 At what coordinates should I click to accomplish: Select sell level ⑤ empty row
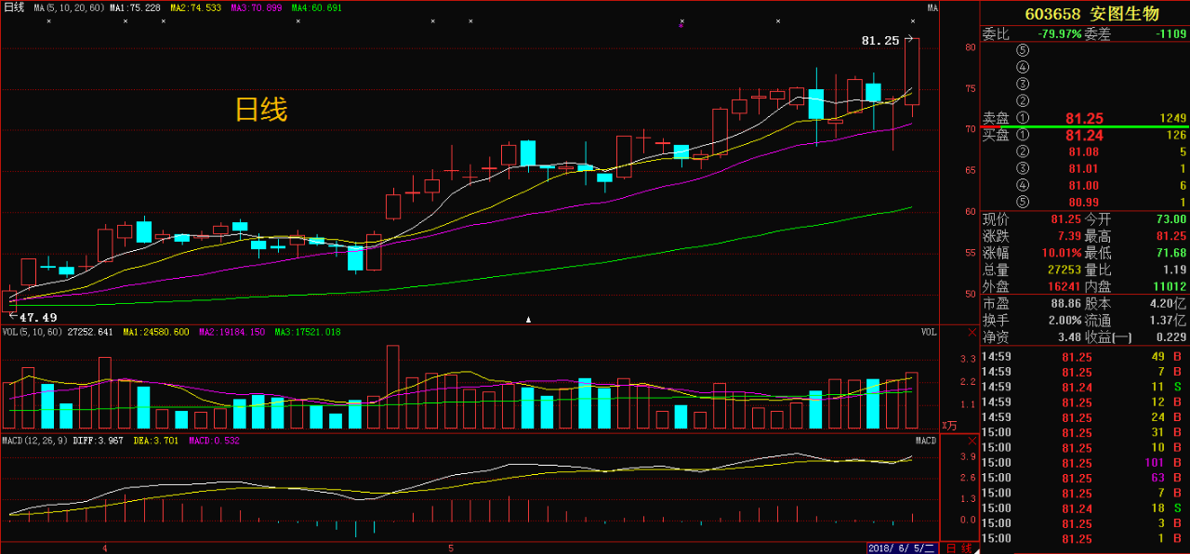pyautogui.click(x=1085, y=50)
